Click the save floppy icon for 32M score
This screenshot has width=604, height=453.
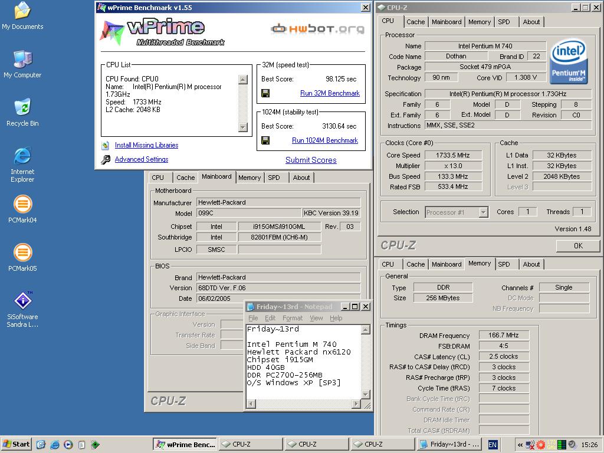265,93
